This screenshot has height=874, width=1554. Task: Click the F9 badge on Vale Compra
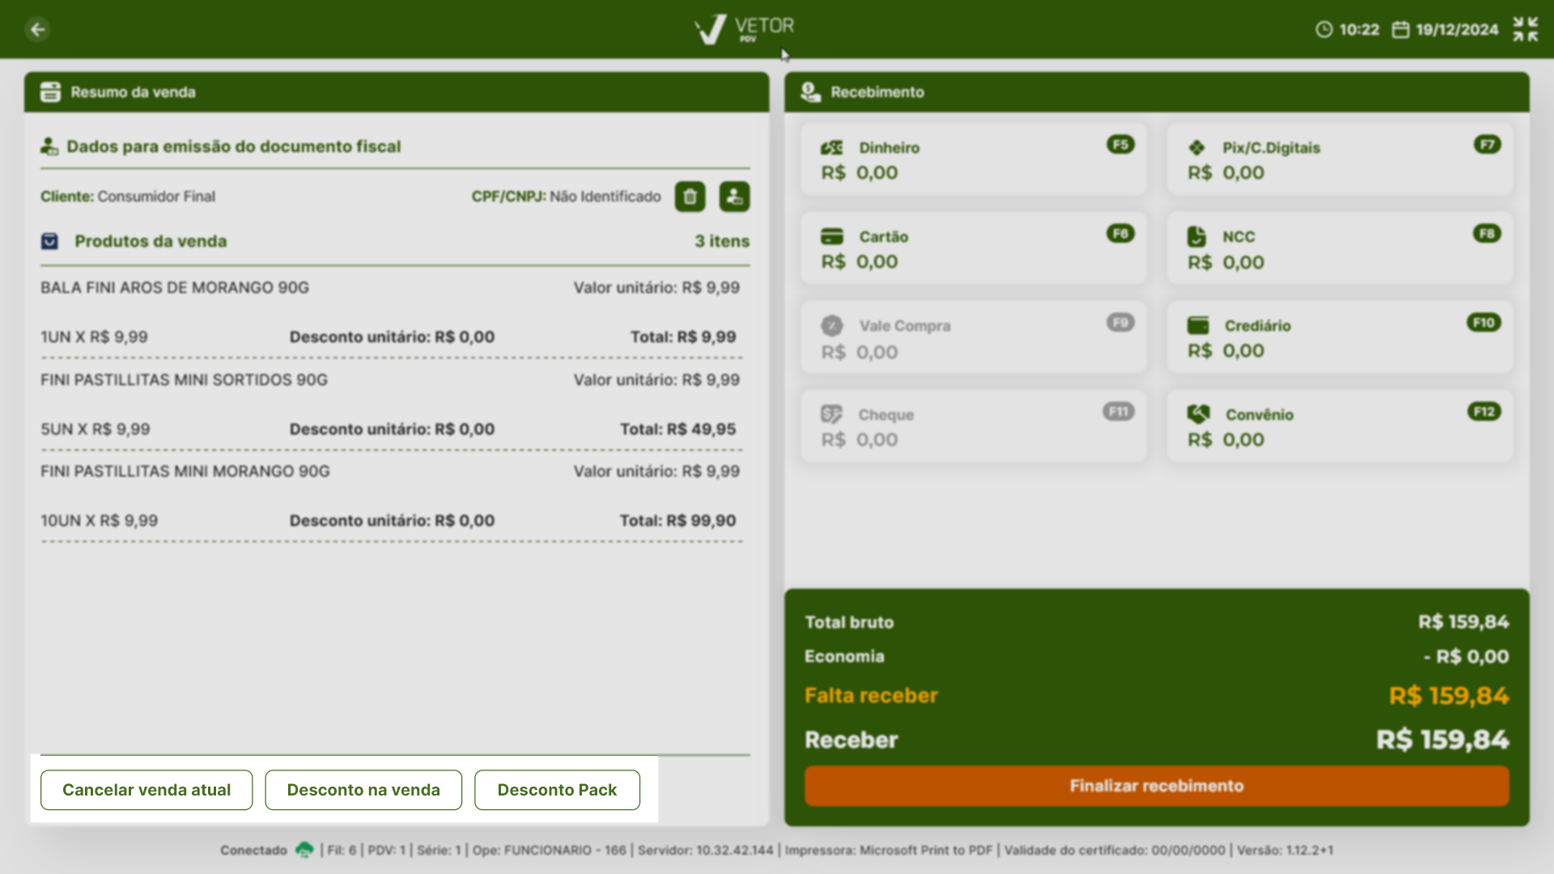pyautogui.click(x=1120, y=323)
